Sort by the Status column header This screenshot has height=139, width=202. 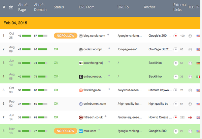coord(58,7)
